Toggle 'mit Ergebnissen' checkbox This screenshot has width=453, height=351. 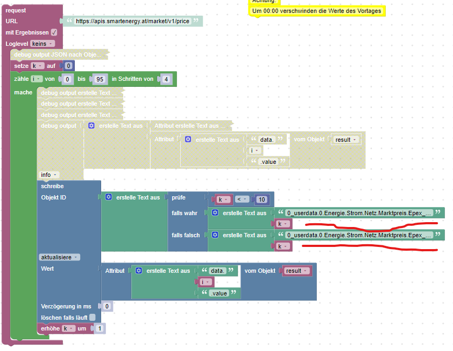click(x=54, y=32)
